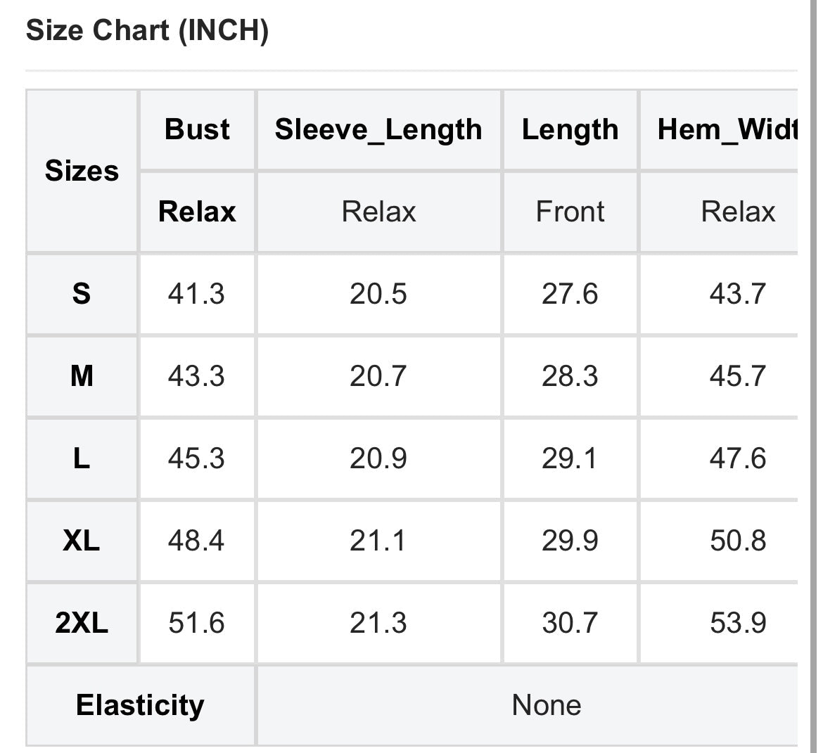This screenshot has width=823, height=753.
Task: Click the 2XL size row label
Action: click(82, 623)
